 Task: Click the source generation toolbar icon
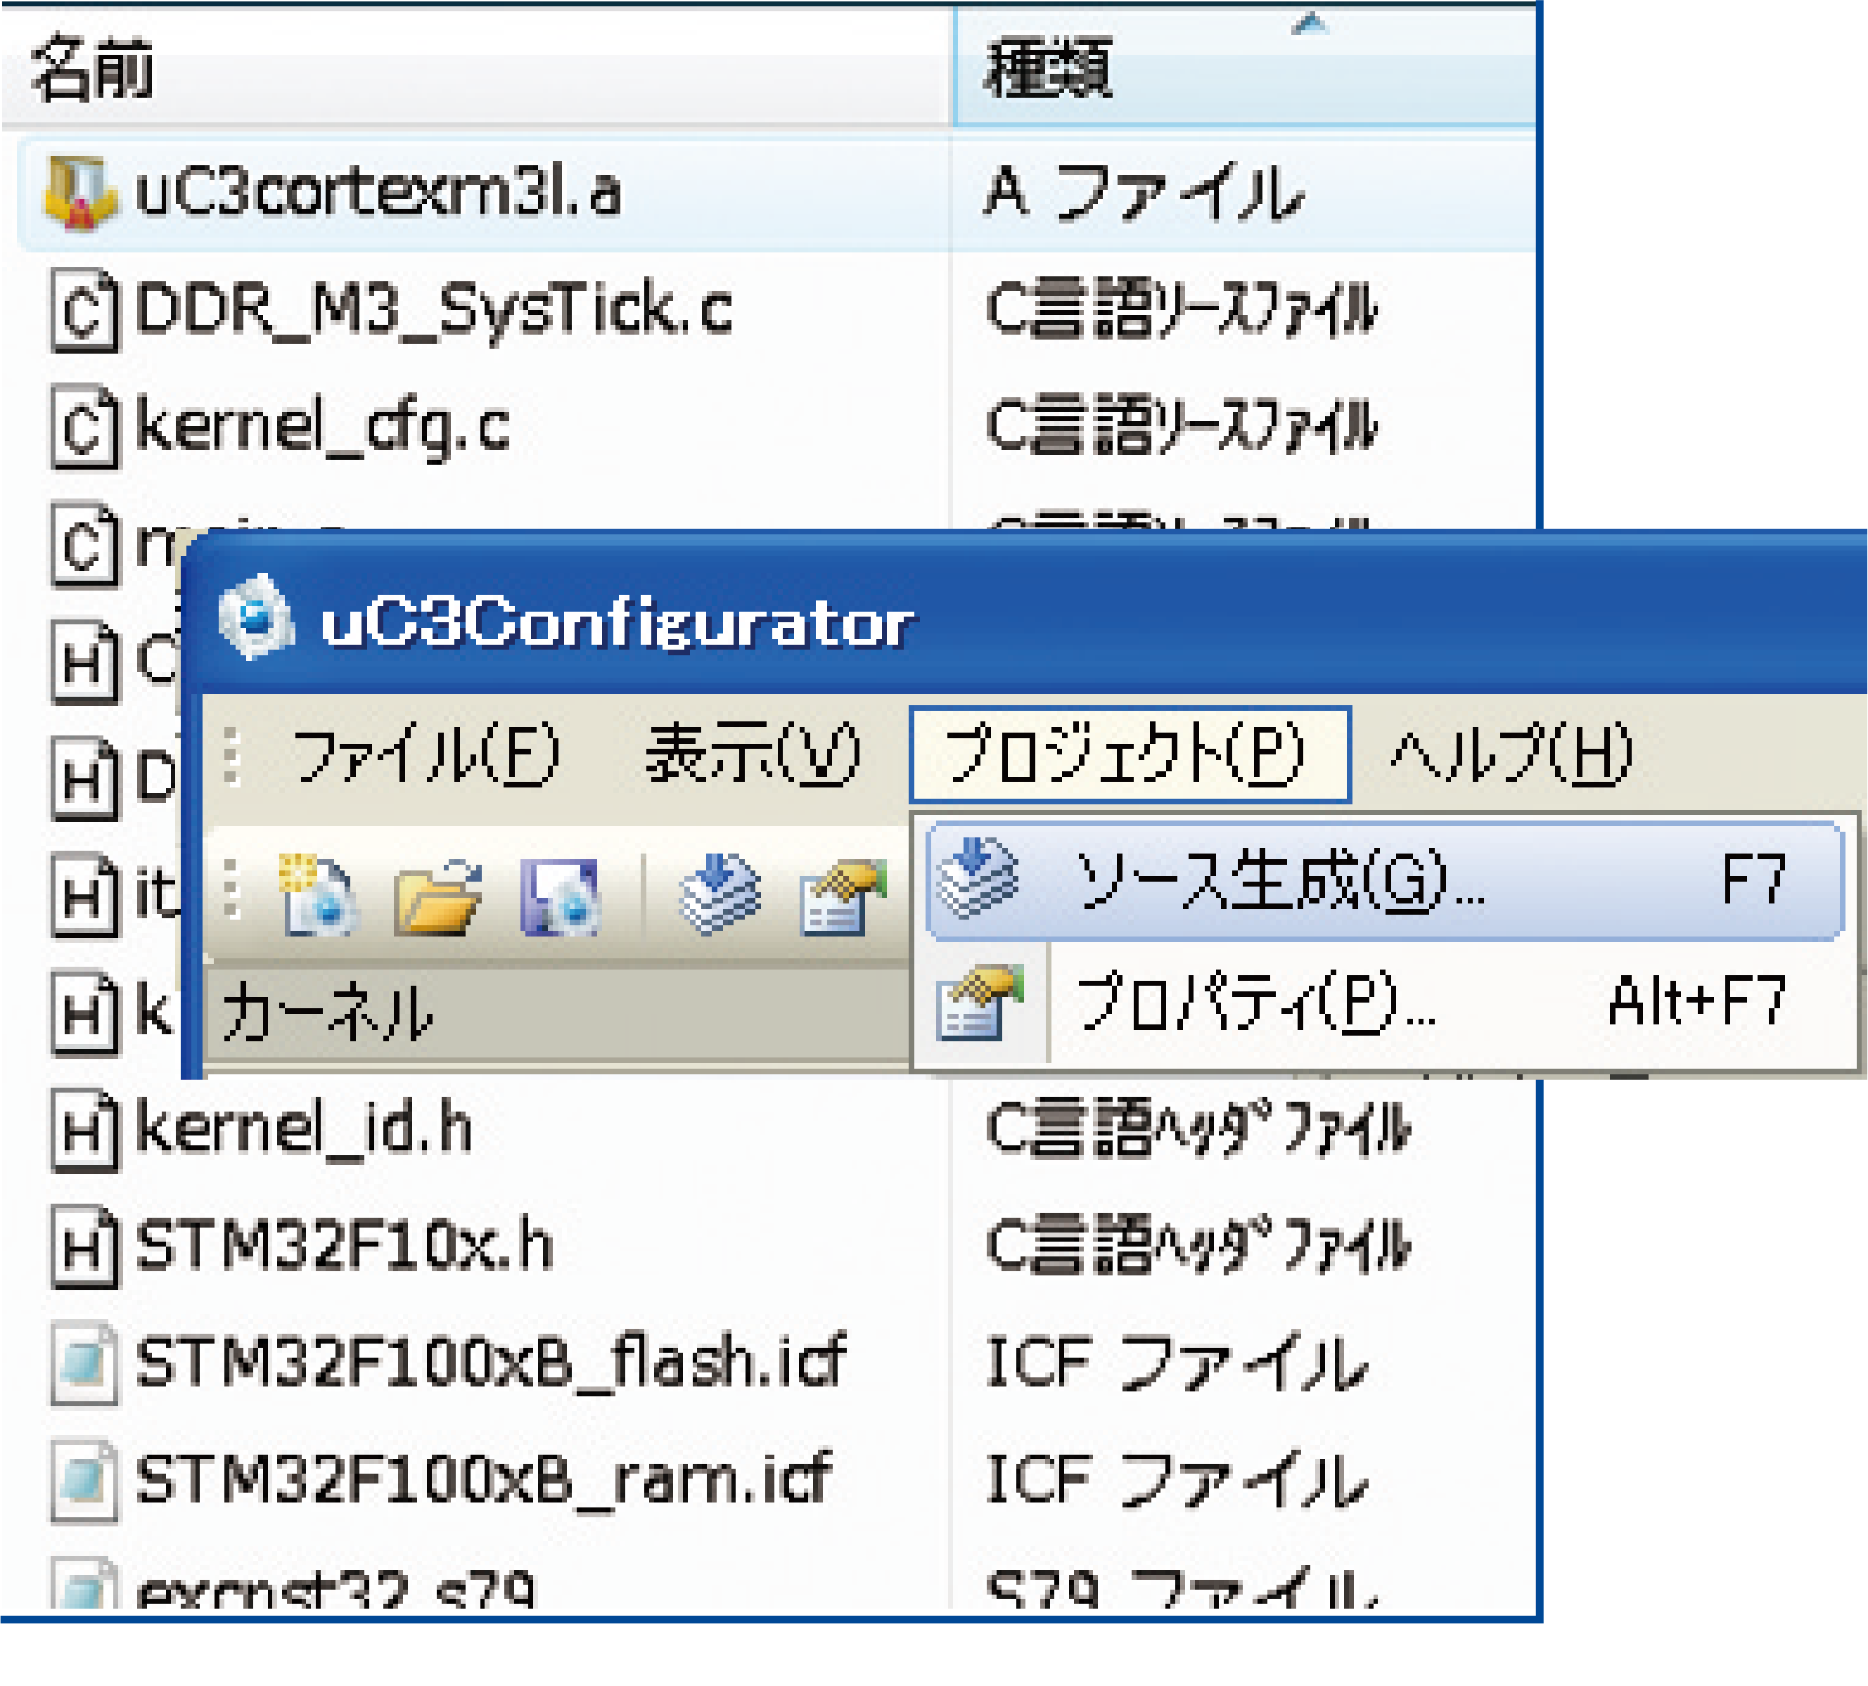pyautogui.click(x=720, y=894)
